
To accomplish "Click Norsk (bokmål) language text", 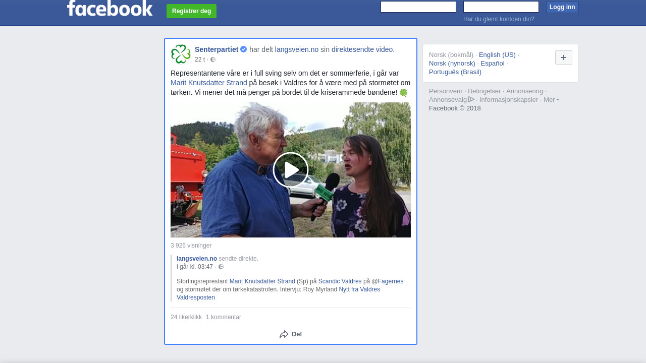I will [x=451, y=55].
